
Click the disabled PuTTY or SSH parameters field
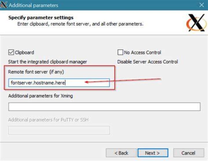pyautogui.click(x=59, y=130)
